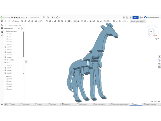The height and width of the screenshot is (121, 161).
Task: Open the Garaffe keychain tab
Action: [150, 104]
